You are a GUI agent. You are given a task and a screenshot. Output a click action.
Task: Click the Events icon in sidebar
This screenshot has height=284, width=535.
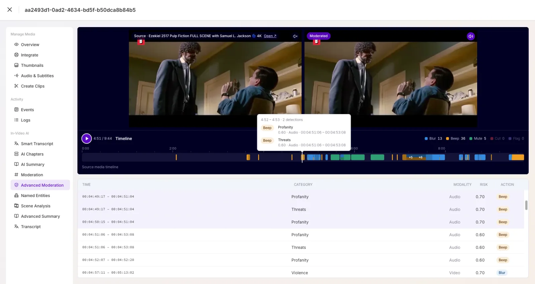point(16,110)
